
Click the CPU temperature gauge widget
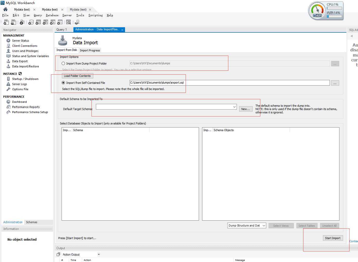coord(318,11)
